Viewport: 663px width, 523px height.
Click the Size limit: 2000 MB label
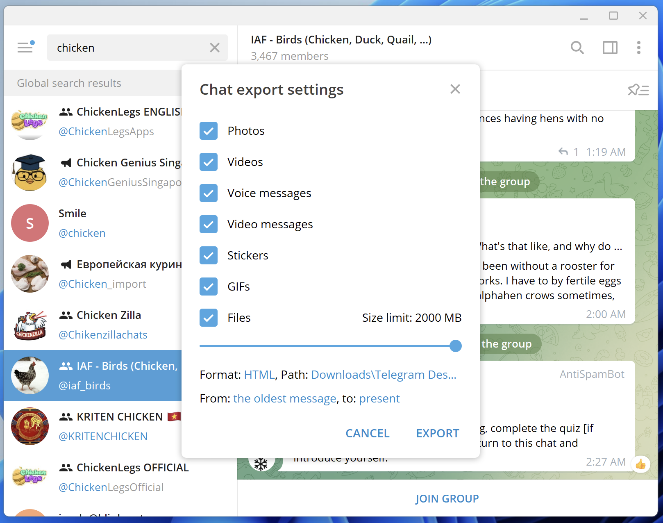click(x=412, y=318)
